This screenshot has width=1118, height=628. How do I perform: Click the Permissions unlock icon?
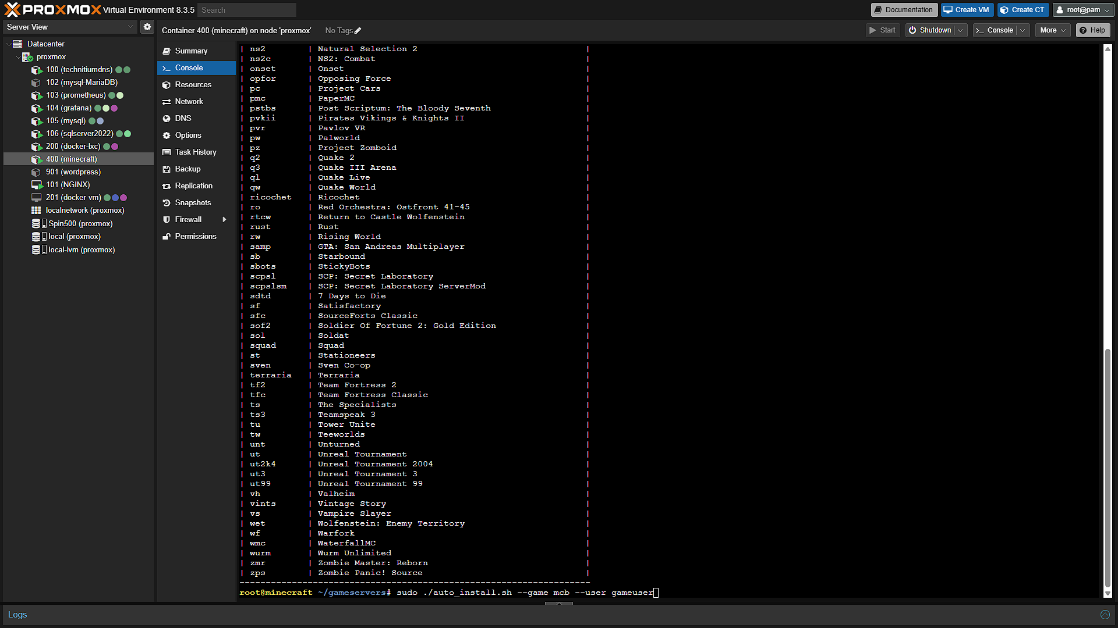point(167,237)
